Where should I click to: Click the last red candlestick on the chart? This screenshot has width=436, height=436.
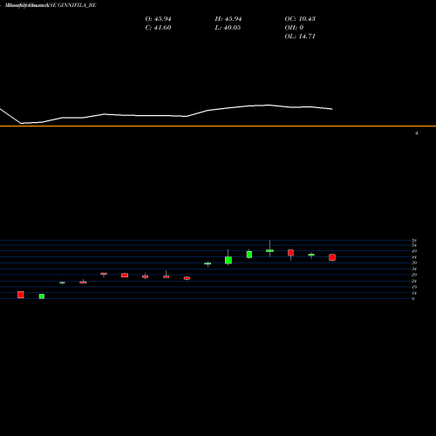point(332,257)
